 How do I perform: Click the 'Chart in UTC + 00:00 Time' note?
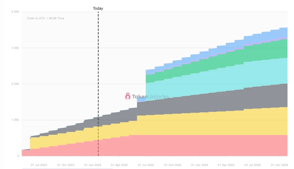pos(45,18)
